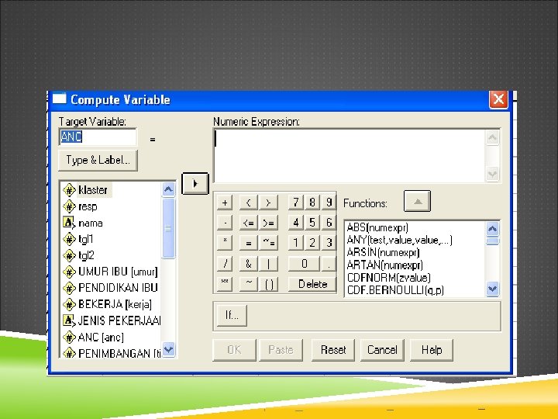The image size is (558, 419).
Task: Click the OK button
Action: 234,350
